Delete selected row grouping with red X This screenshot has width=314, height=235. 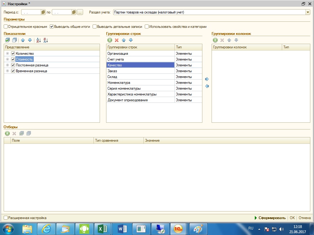(117, 40)
